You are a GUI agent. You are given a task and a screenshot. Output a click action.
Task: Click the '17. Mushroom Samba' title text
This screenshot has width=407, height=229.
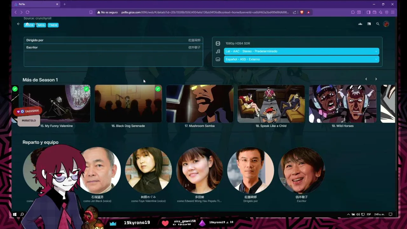200,126
